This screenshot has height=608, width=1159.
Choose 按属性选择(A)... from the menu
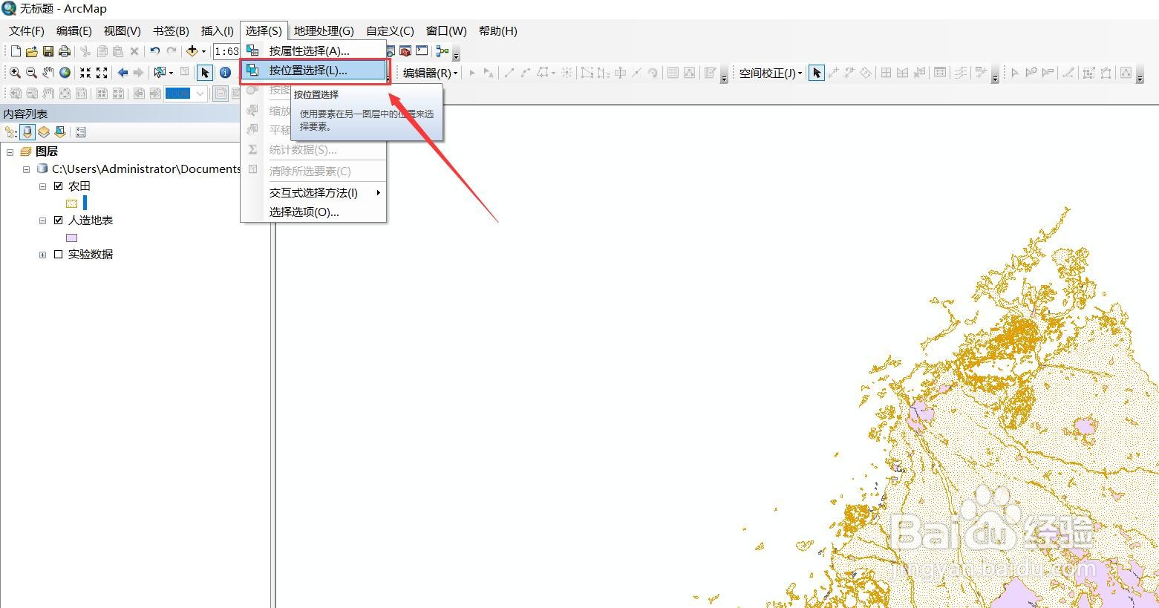(x=313, y=51)
